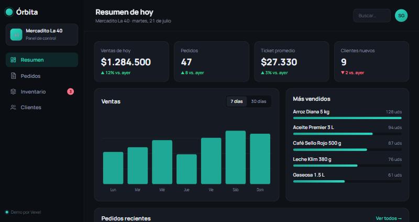The width and height of the screenshot is (419, 222).
Task: Click the Jue bar in sales chart
Action: [186, 169]
